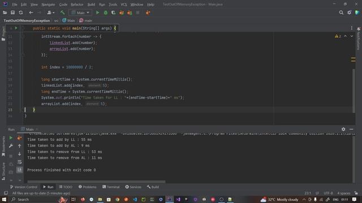
Task: Click the Back navigation arrow
Action: pyautogui.click(x=31, y=12)
